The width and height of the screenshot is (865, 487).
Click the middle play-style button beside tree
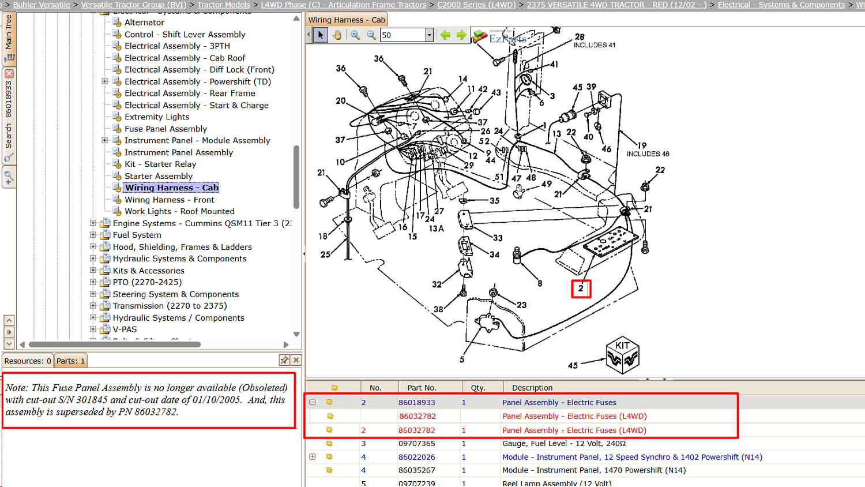point(9,332)
